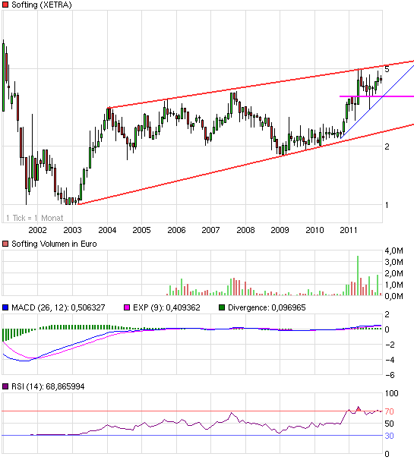The height and width of the screenshot is (460, 414).
Task: Click the 3,0M volume axis label
Action: tap(393, 262)
